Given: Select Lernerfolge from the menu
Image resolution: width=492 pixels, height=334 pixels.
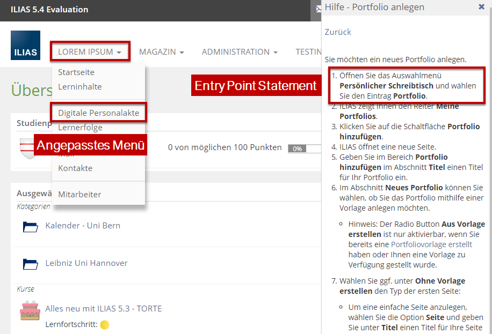Looking at the screenshot, I should 80,127.
